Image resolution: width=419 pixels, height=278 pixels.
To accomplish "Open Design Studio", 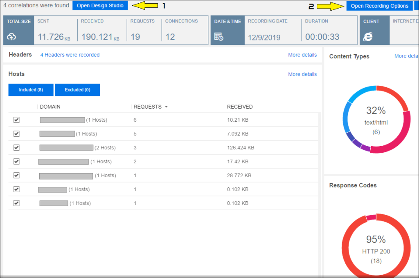I will coord(100,6).
